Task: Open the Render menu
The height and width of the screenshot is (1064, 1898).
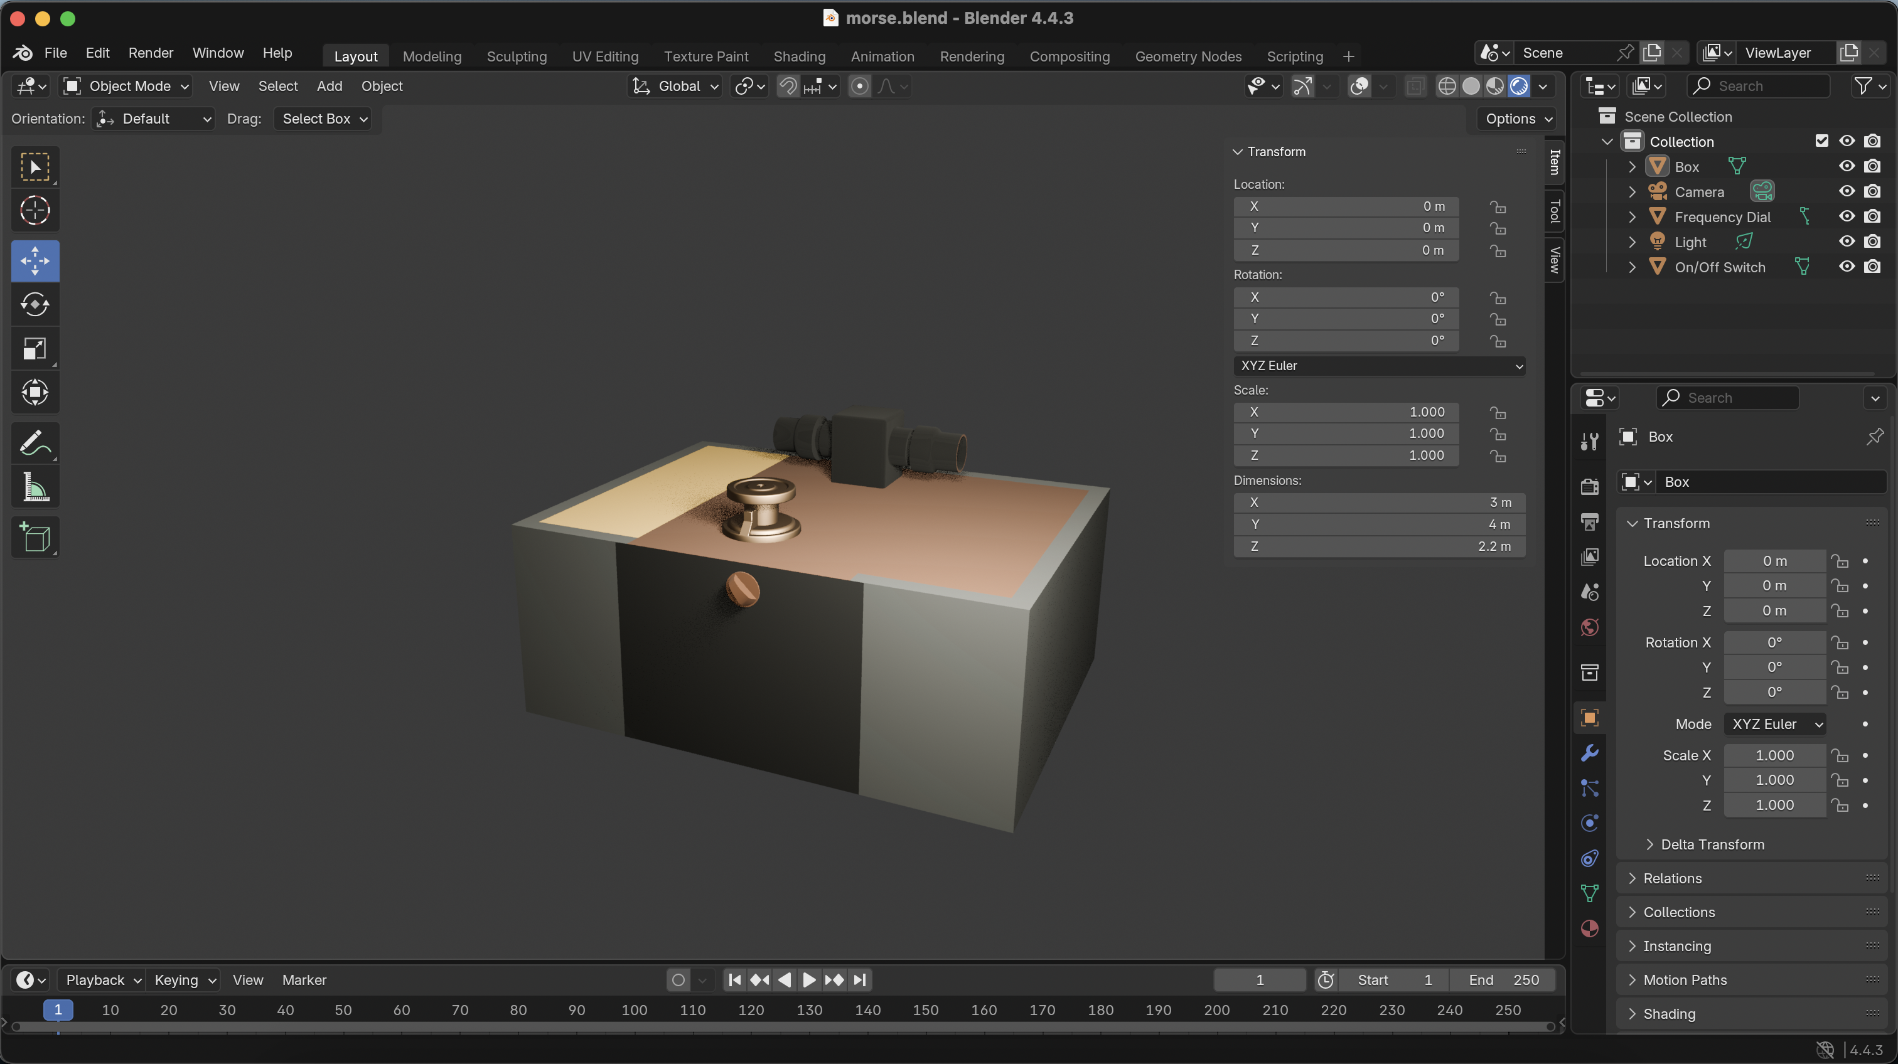Action: (150, 52)
